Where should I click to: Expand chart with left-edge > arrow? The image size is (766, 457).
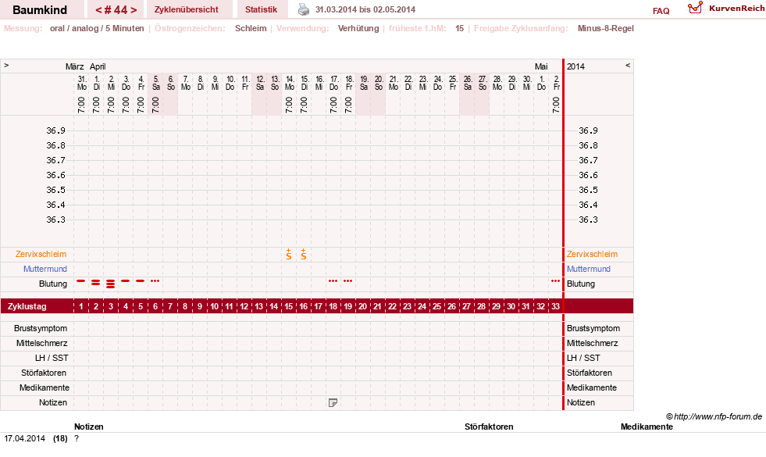6,65
